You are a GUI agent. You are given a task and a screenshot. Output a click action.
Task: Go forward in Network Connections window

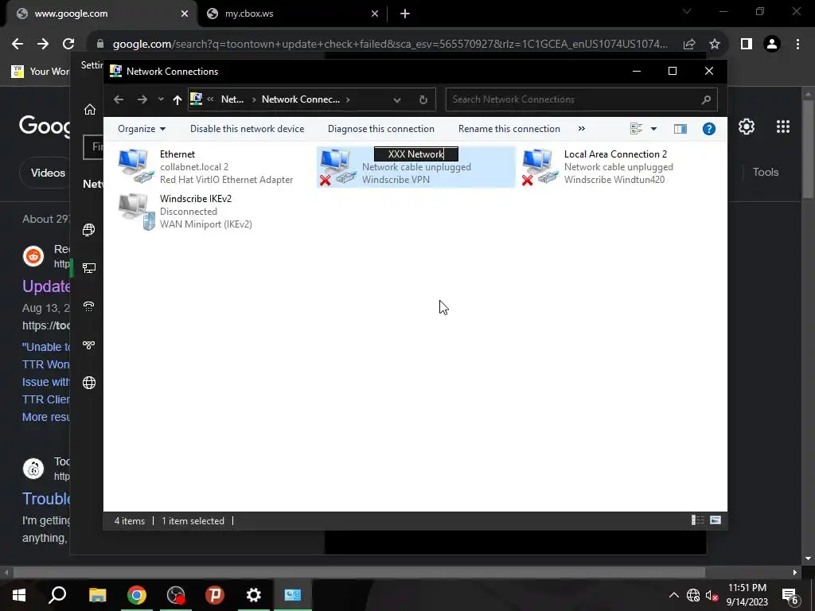[x=142, y=99]
